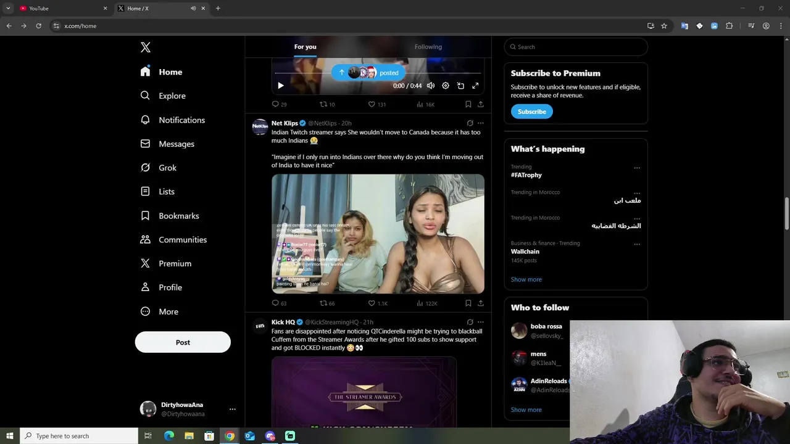Open DirtyhowaAna account options ellipsis
The image size is (790, 444).
click(233, 409)
